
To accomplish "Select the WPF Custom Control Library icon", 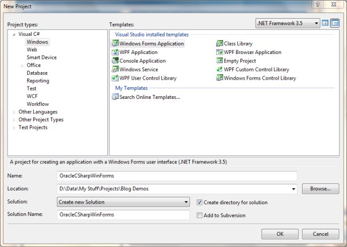I will coord(219,69).
